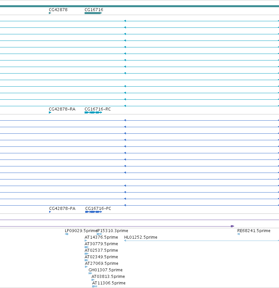Select the purple arrowhead feature end

tap(232, 226)
